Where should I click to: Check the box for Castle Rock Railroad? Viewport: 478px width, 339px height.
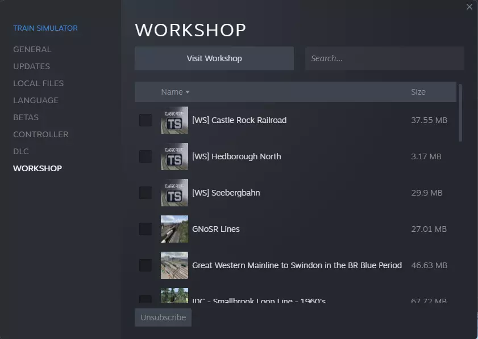pos(146,120)
